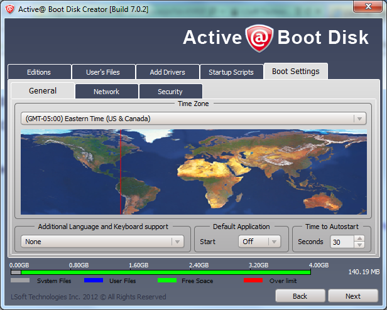Switch to the Network sub-tab
The height and width of the screenshot is (310, 387).
pyautogui.click(x=106, y=92)
